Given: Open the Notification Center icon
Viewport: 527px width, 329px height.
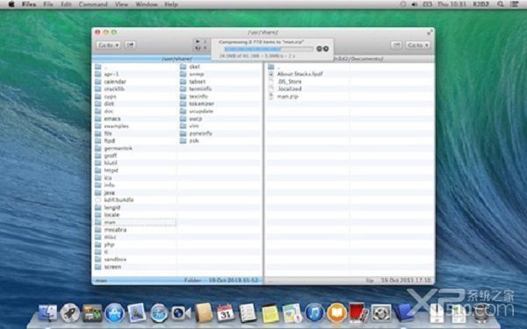Looking at the screenshot, I should coord(515,4).
